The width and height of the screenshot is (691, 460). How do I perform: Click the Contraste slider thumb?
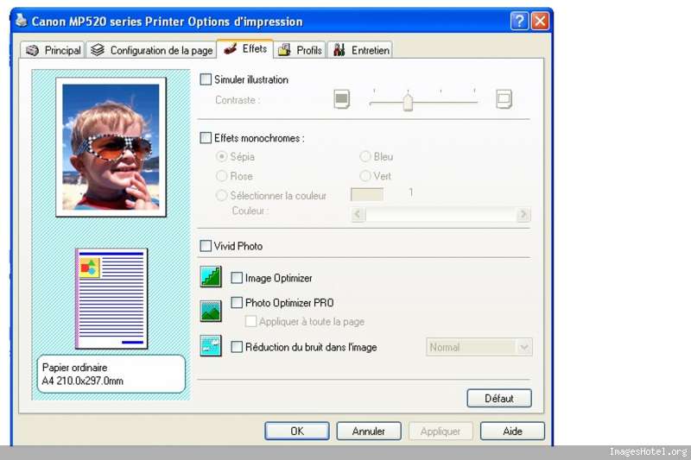[408, 102]
